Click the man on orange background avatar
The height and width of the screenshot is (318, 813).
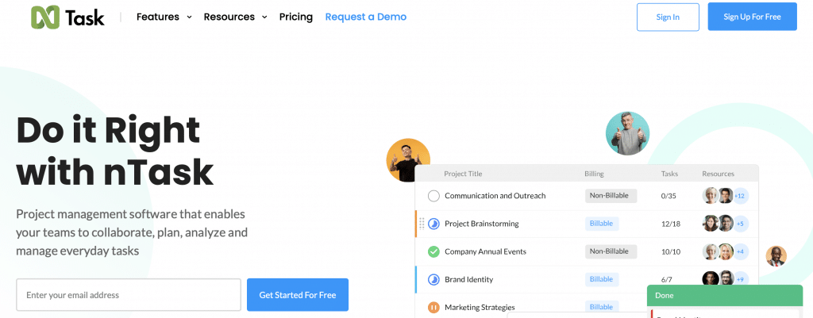tap(408, 160)
